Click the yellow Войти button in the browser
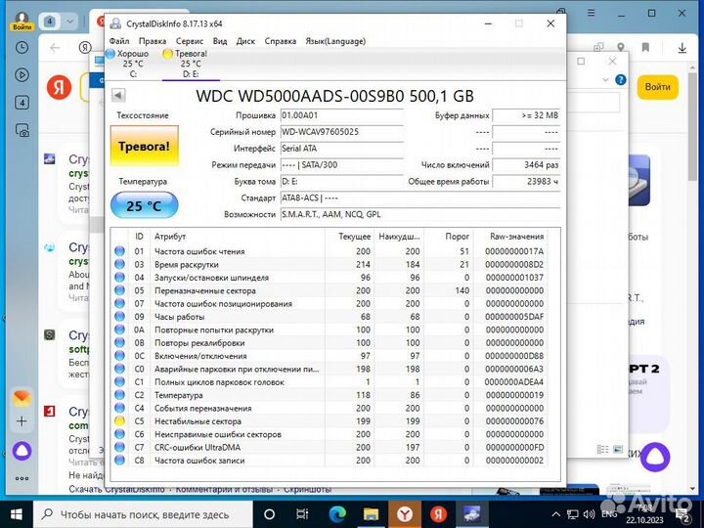Image resolution: width=704 pixels, height=528 pixels. point(657,87)
